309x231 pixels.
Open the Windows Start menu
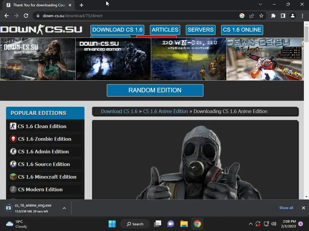tap(112, 224)
